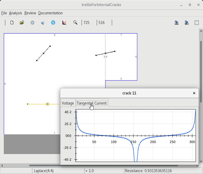203x174 pixels.
Task: Click the second download icon at right
Action: [x=186, y=23]
